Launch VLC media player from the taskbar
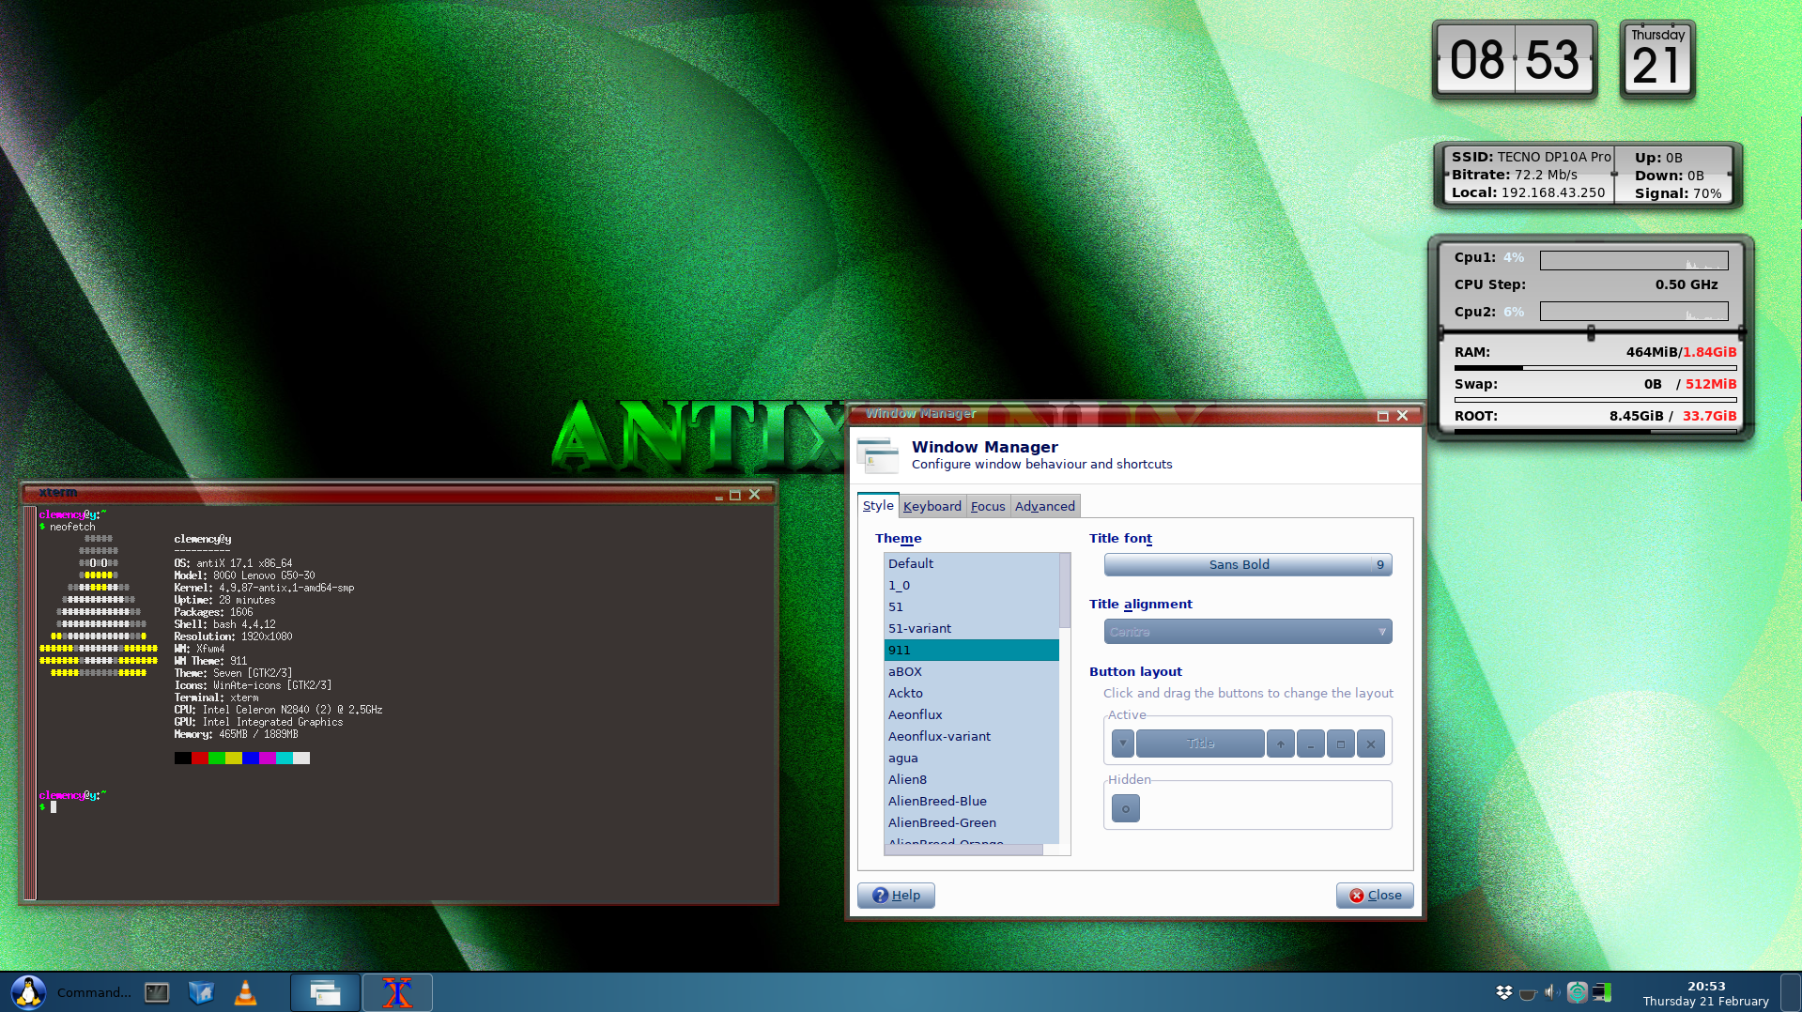The height and width of the screenshot is (1012, 1802). tap(245, 992)
